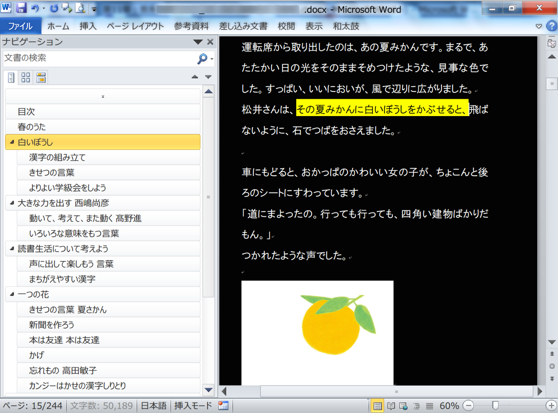Switch to full screen reading view
This screenshot has width=558, height=413.
(x=391, y=406)
